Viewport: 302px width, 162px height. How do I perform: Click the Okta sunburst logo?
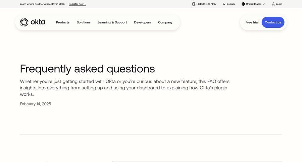click(x=24, y=22)
